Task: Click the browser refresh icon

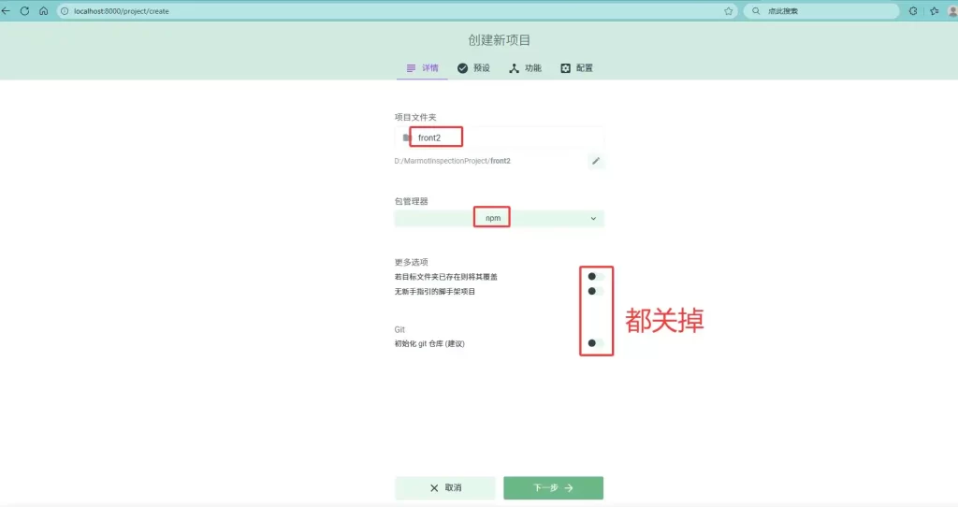Action: 24,11
